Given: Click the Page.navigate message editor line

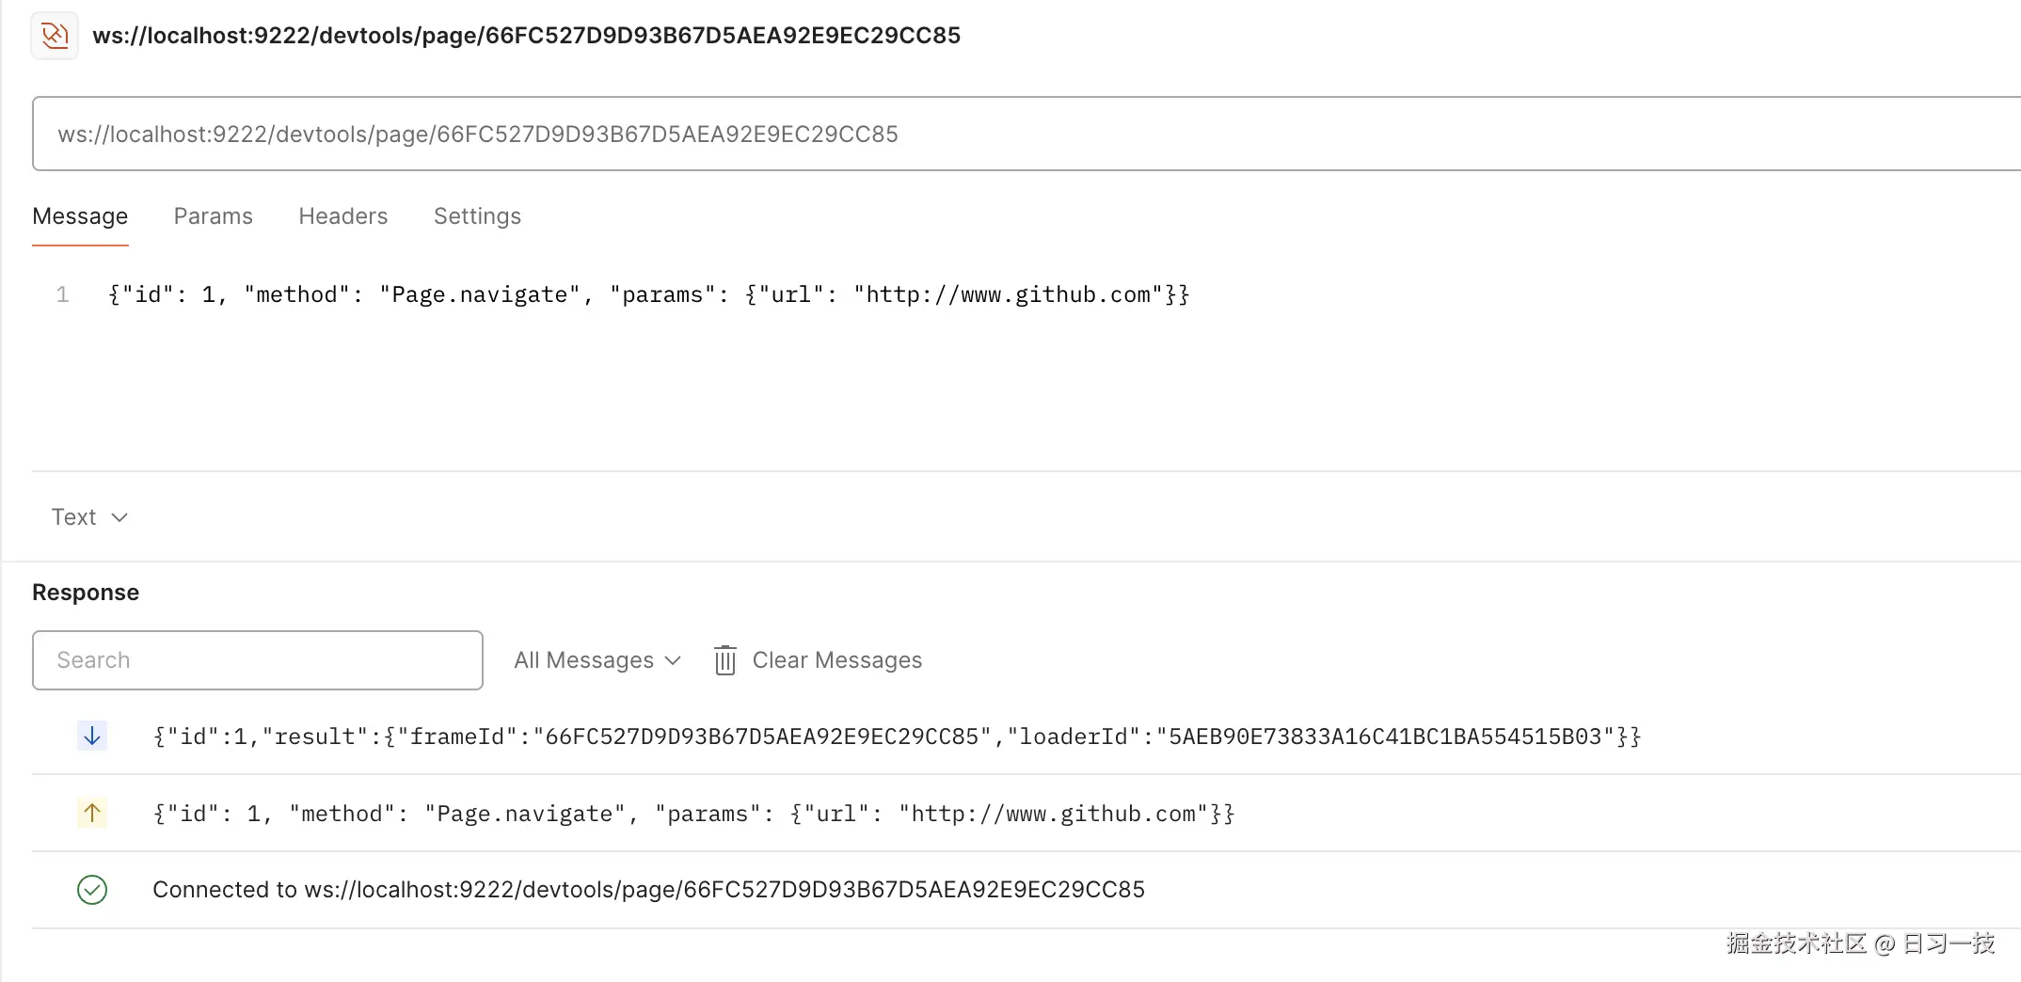Looking at the screenshot, I should click(649, 295).
